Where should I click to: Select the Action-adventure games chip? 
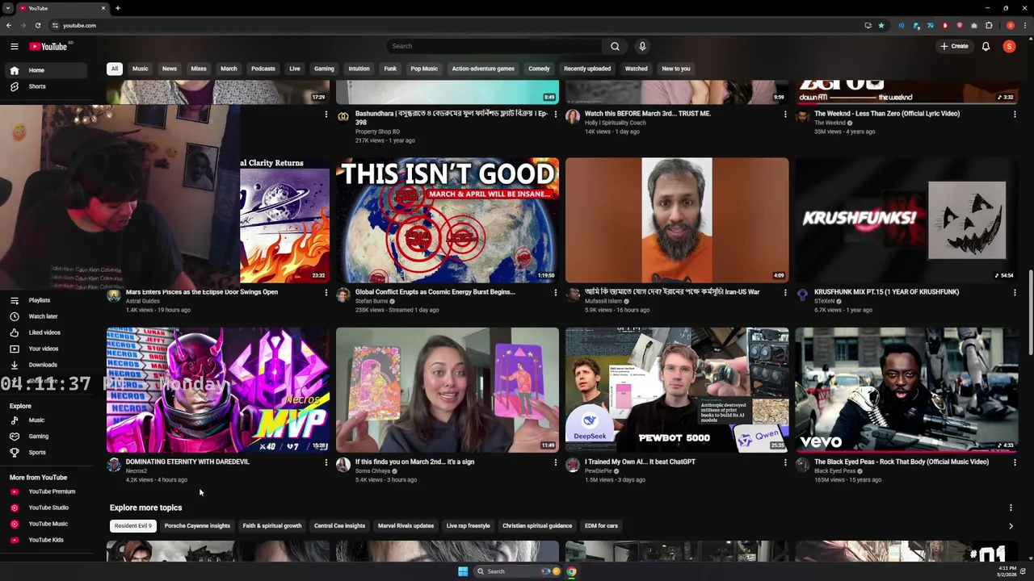[x=483, y=69]
